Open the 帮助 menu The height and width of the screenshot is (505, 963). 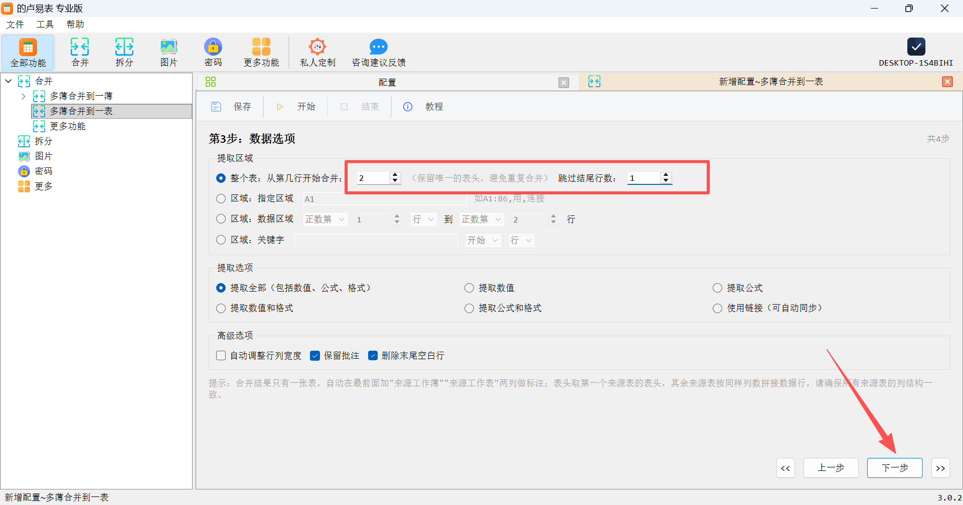point(75,25)
